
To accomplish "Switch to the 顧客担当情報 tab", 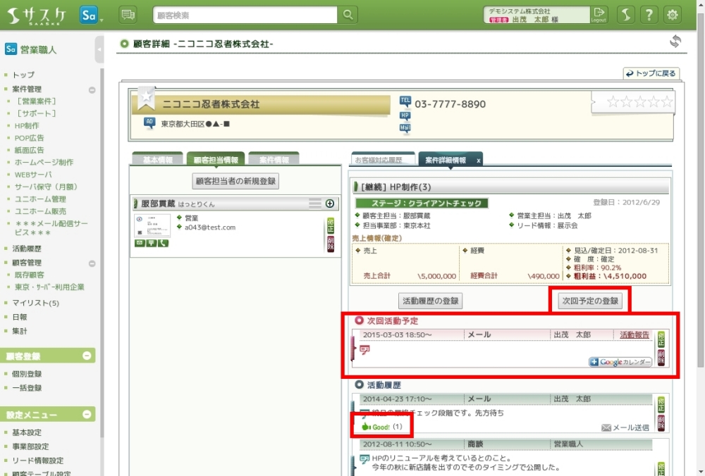I will (215, 159).
